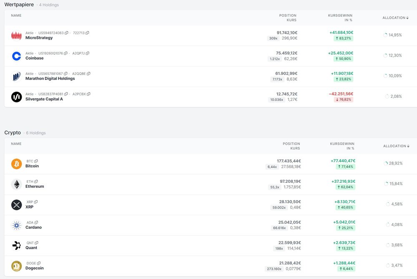Open the MicroStrategy holding name

coord(39,38)
